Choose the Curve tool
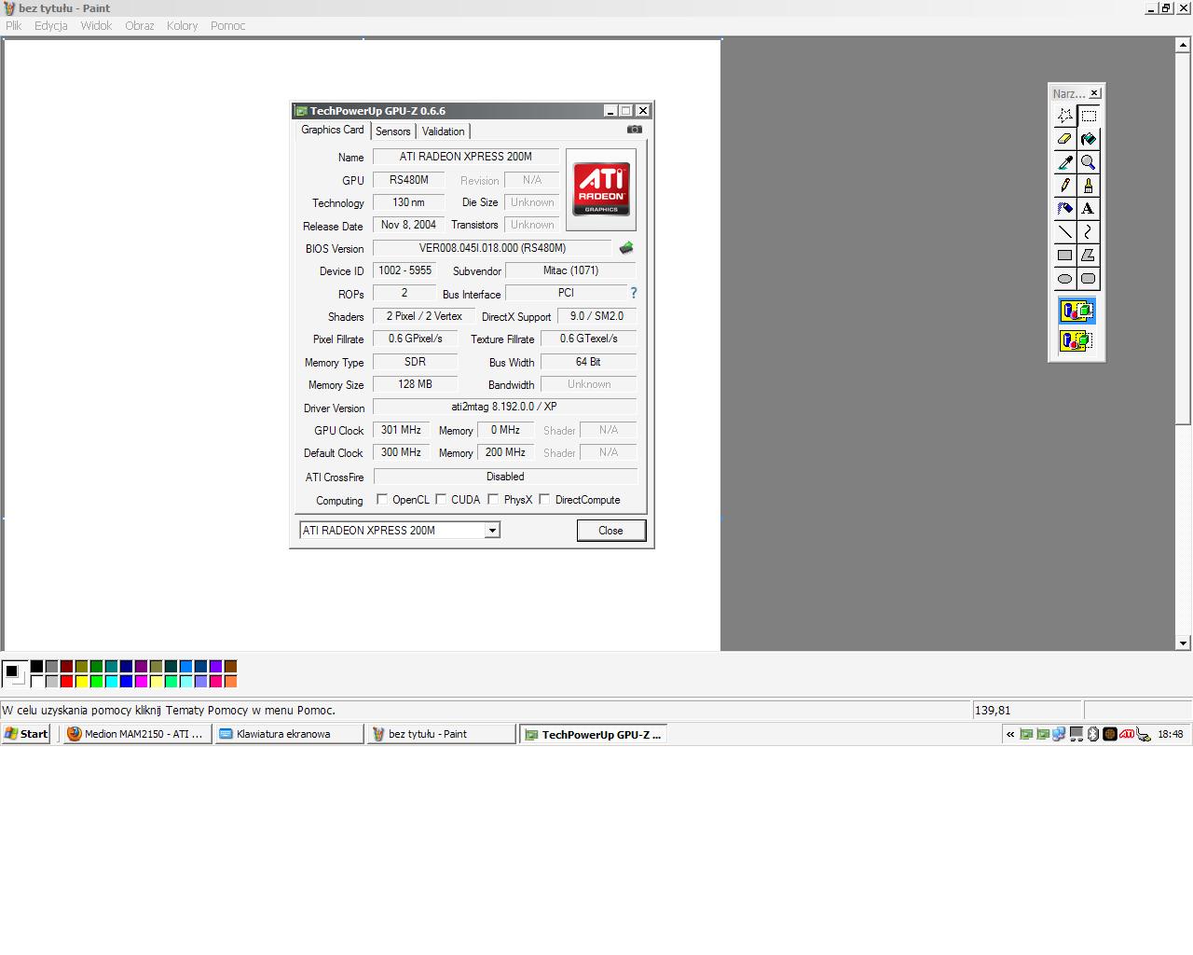The width and height of the screenshot is (1193, 955). 1089,232
